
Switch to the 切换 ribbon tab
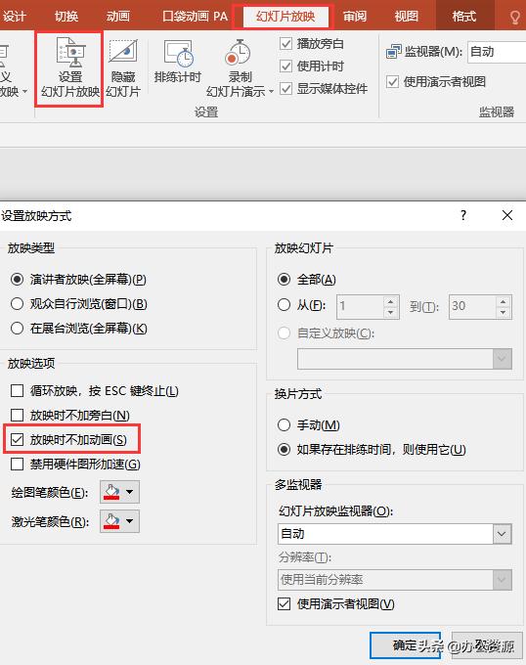point(66,17)
